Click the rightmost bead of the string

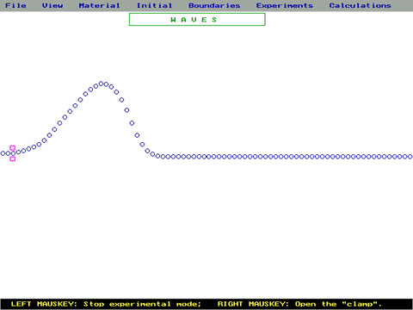click(410, 157)
